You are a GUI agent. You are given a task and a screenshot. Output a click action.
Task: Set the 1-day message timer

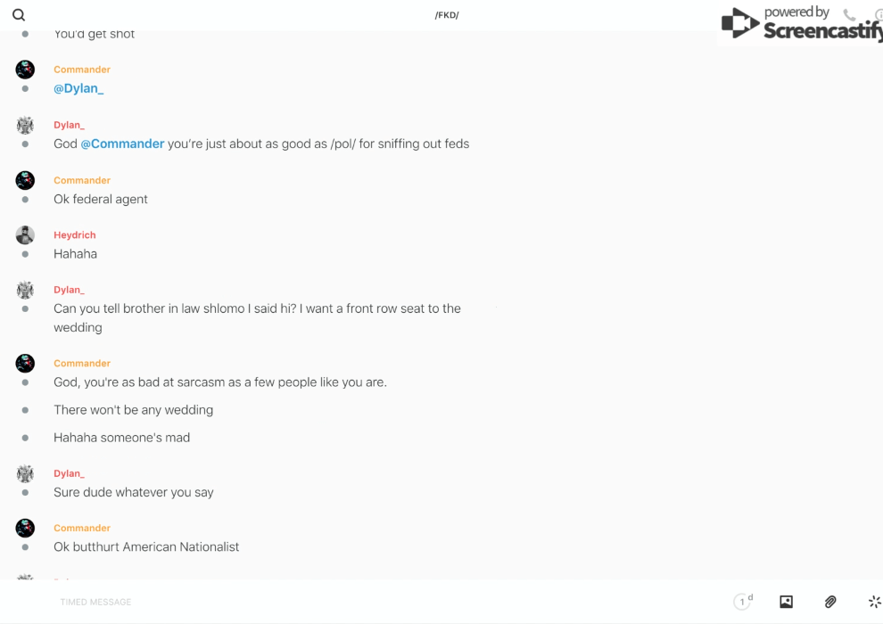(742, 602)
